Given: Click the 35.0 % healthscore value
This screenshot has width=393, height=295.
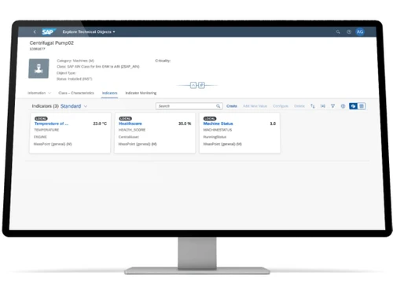Looking at the screenshot, I should (x=185, y=124).
